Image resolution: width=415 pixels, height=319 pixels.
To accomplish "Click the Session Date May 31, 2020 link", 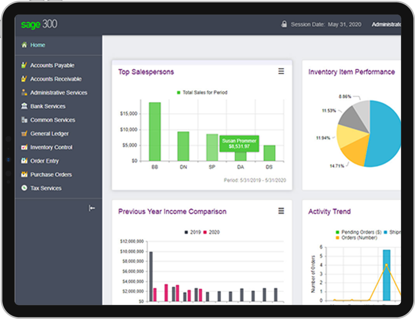I will [326, 24].
